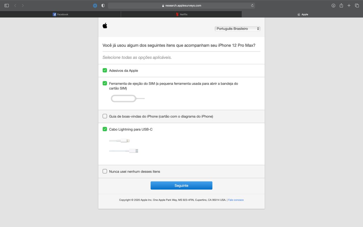Viewport: 363px width, 227px height.
Task: Click the privacy shield icon in the toolbar
Action: pos(103,5)
